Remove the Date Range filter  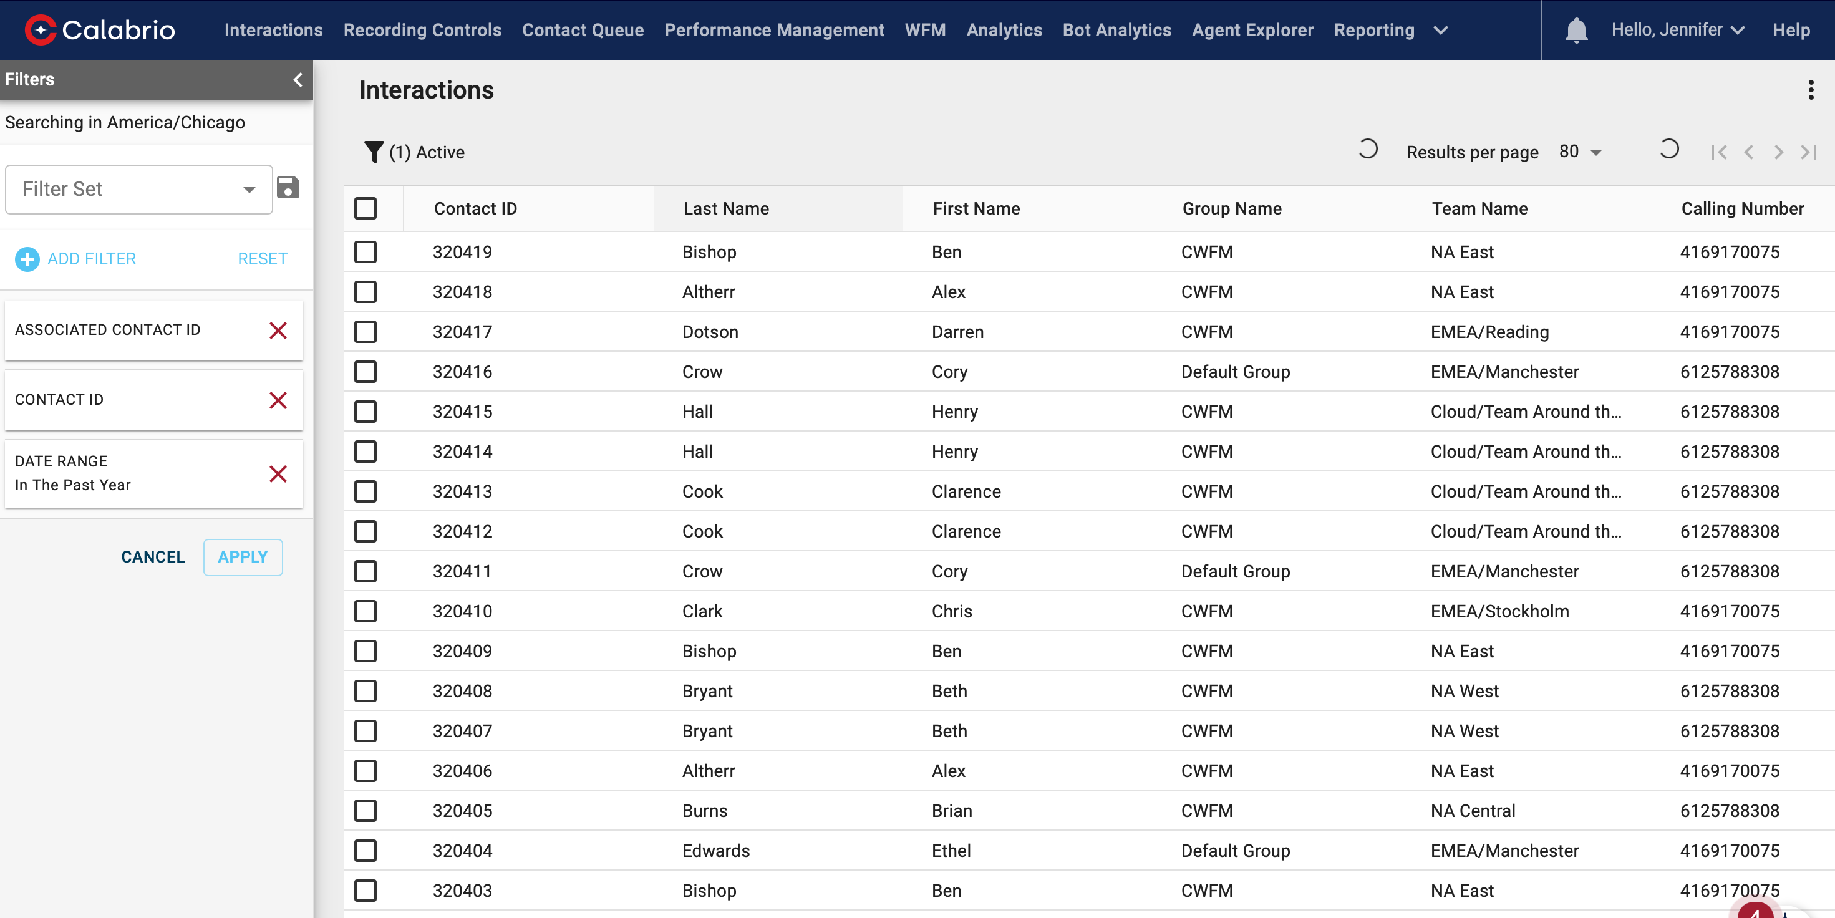pyautogui.click(x=278, y=473)
